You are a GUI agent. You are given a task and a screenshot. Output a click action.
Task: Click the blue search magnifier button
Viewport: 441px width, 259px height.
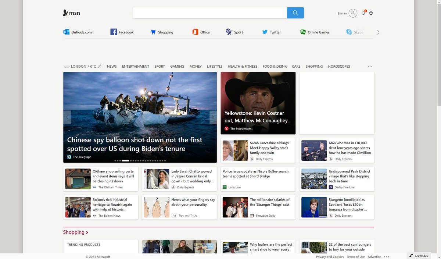point(295,13)
